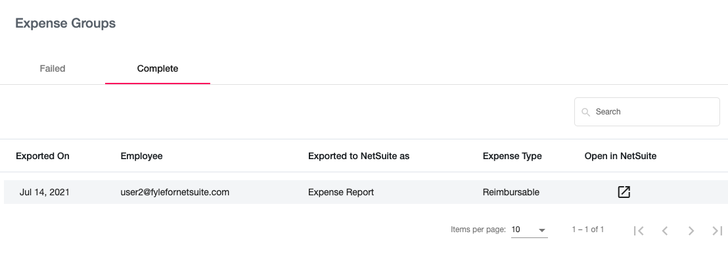Click the Expense Type column header
Image resolution: width=728 pixels, height=267 pixels.
[512, 156]
